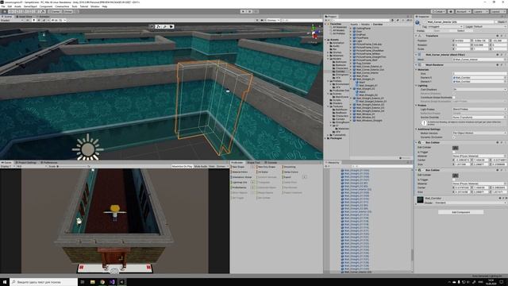Toggle Maximize On Play in Game view
Viewport: 508px width, 286px height.
182,166
